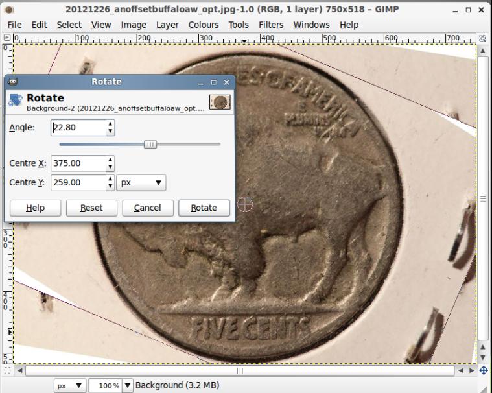
Task: Click the vertical scrollbar up arrow
Action: (482, 51)
